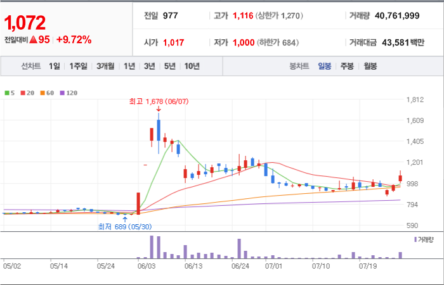This screenshot has height=285, width=444.
Task: Click the green 5-day moving average swatch
Action: coord(7,93)
